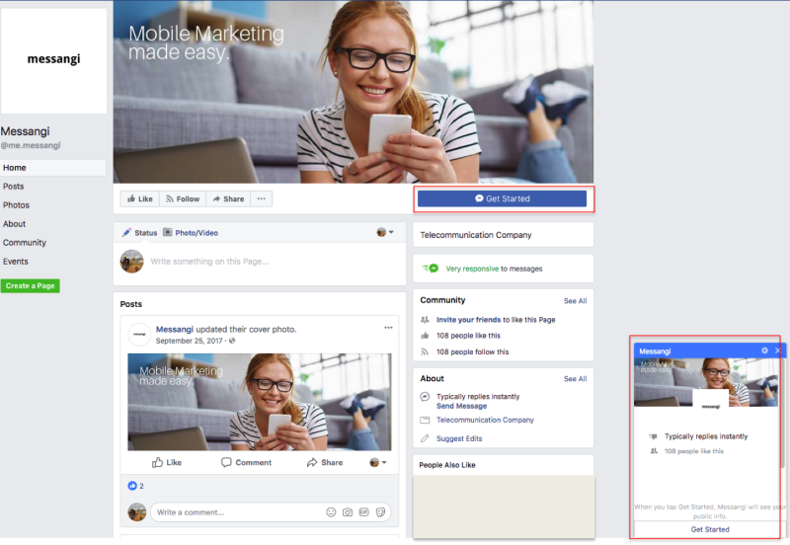Image resolution: width=790 pixels, height=545 pixels.
Task: Like the cover photo post
Action: (x=167, y=462)
